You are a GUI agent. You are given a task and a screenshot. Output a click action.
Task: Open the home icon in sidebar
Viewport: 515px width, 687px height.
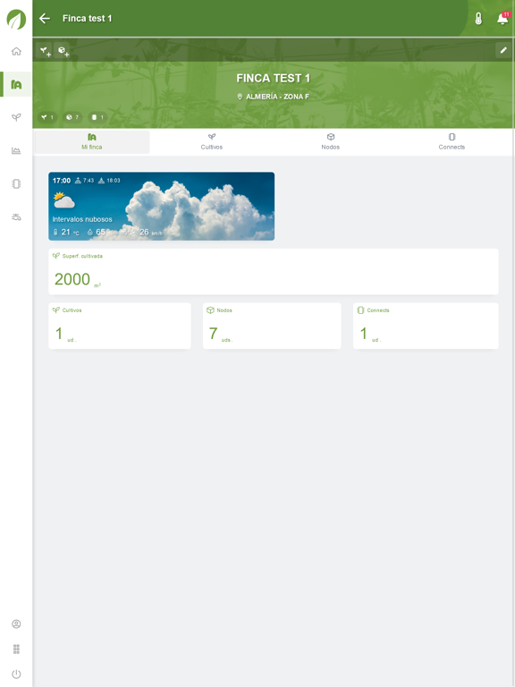[16, 51]
